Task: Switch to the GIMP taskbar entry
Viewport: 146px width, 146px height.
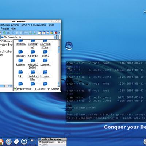Action: [53, 145]
